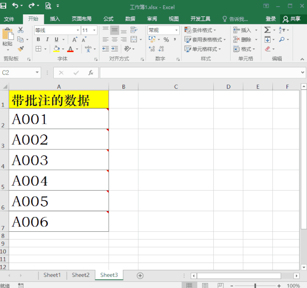307x288 pixels.
Task: Increase the indent
Action: [115, 48]
